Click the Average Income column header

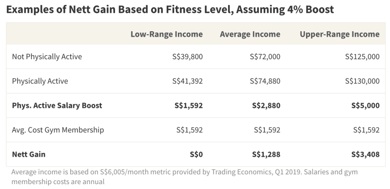250,34
